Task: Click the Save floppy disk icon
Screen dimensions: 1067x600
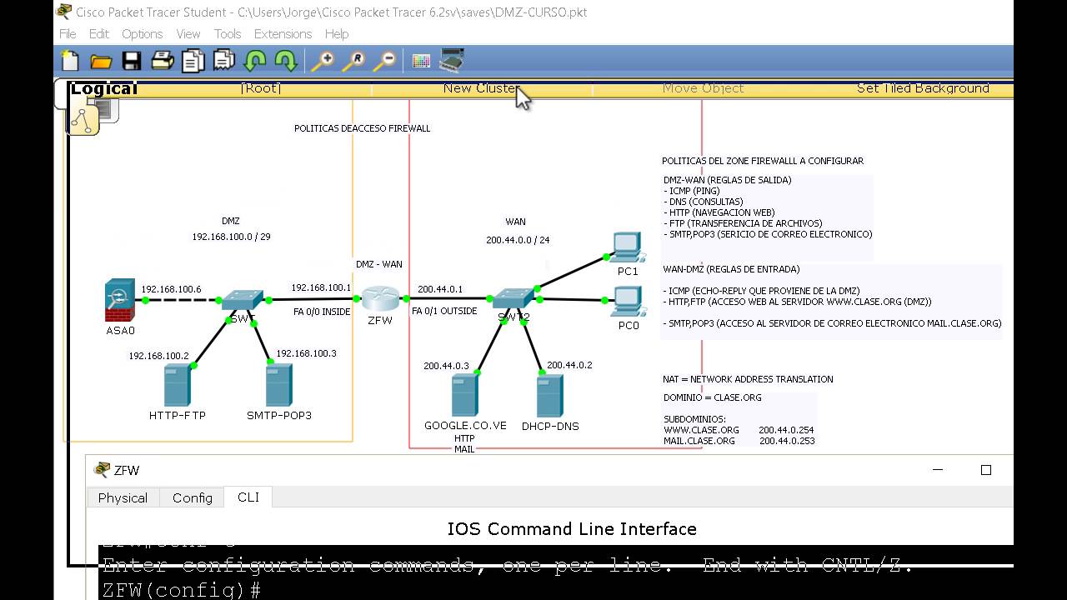Action: click(x=131, y=61)
